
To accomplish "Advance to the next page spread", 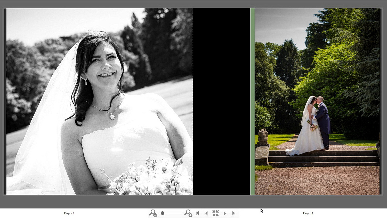I will click(225, 213).
